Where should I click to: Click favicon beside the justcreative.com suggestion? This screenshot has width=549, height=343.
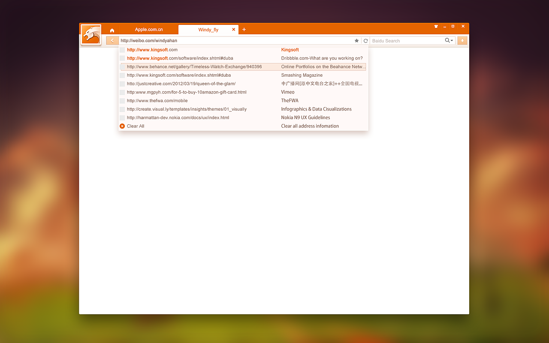pyautogui.click(x=122, y=84)
